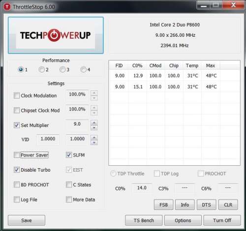Click the Temp column header

(192, 66)
